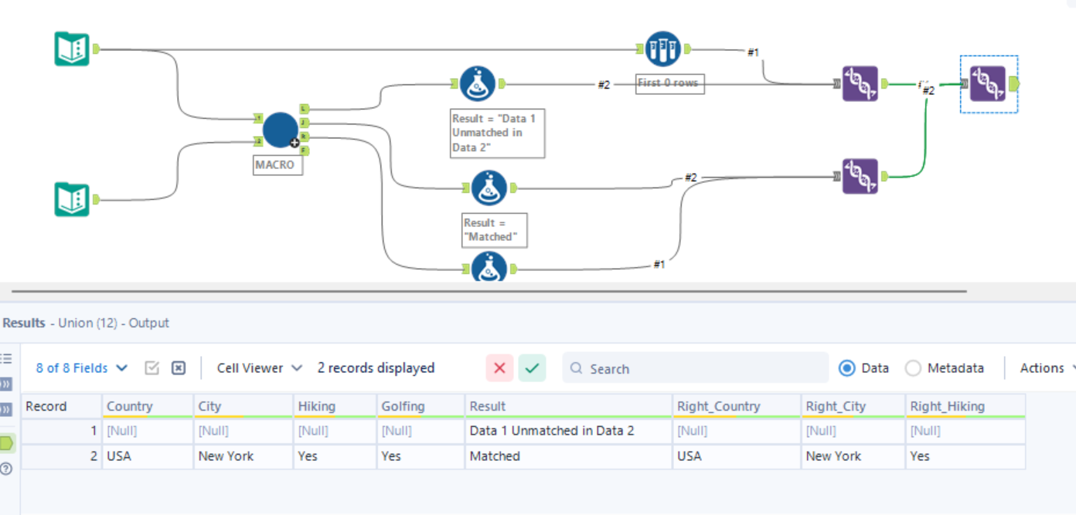Click the red X filter button
1076x515 pixels.
pos(499,368)
